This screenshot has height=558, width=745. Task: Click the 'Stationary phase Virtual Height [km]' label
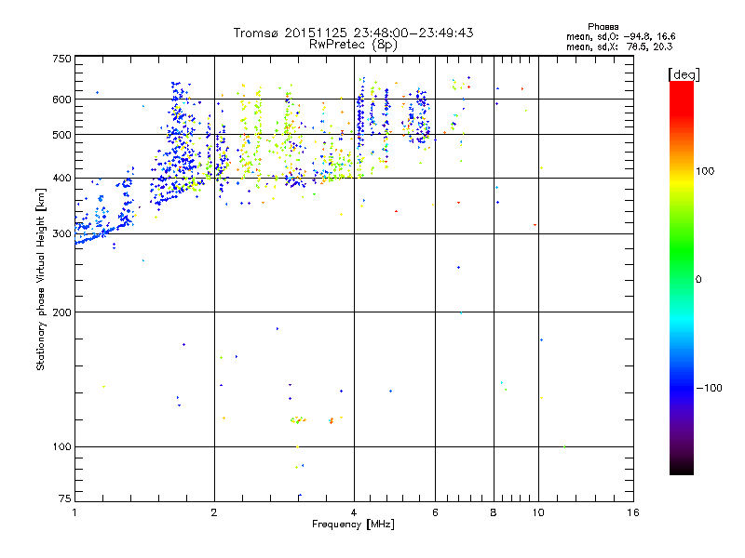[41, 280]
